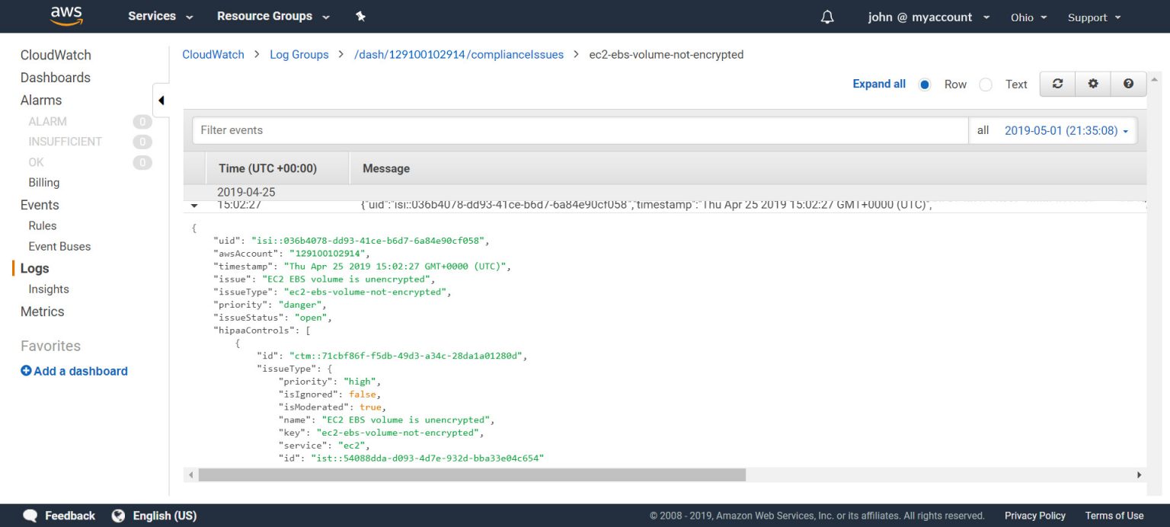This screenshot has width=1170, height=527.
Task: Select the Row view radio button
Action: point(925,85)
